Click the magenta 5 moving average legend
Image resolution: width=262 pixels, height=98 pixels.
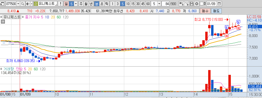pyautogui.click(x=42, y=17)
